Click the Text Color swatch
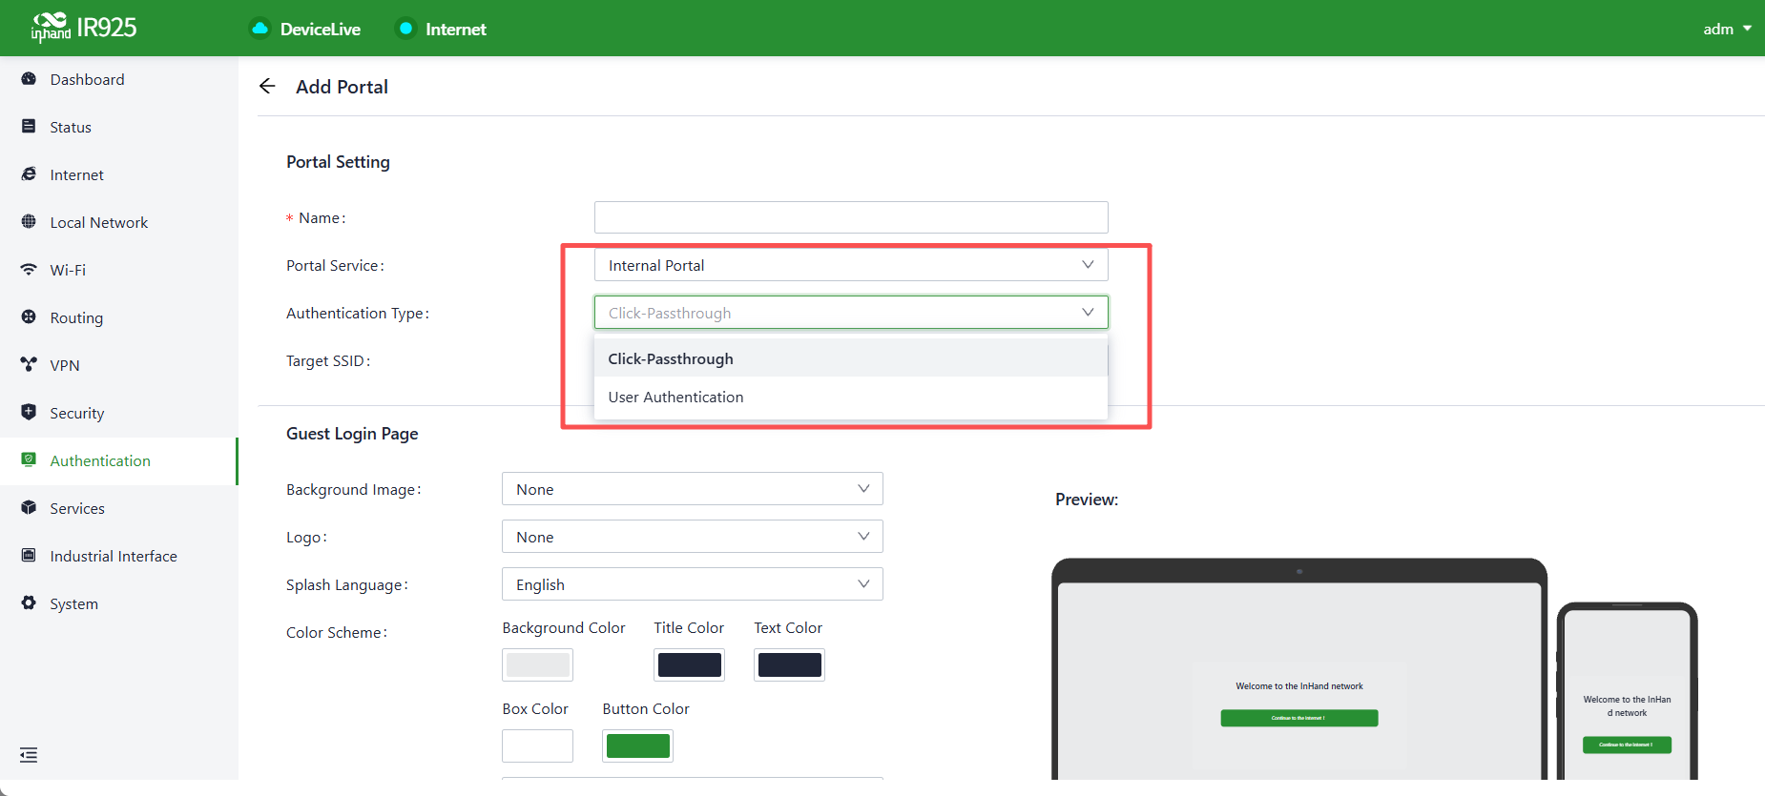The height and width of the screenshot is (796, 1765). 789,664
